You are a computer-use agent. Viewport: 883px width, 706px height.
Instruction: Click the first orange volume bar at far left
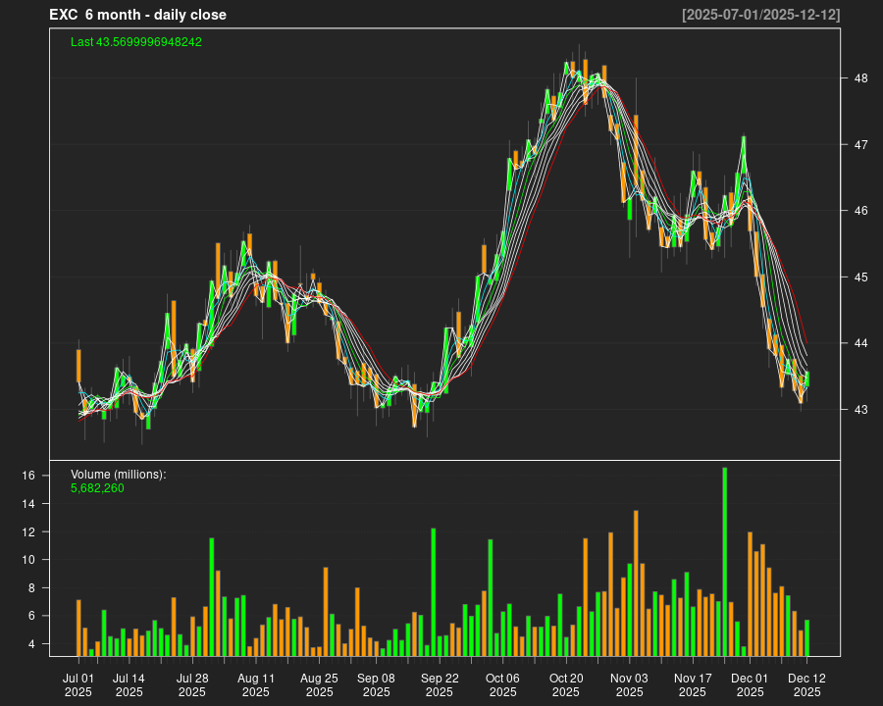pos(78,628)
